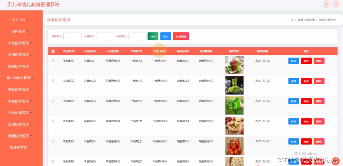Sort by 早餐菜式 column sort arrows
Screen dimensions: 343x166
tap(95, 52)
